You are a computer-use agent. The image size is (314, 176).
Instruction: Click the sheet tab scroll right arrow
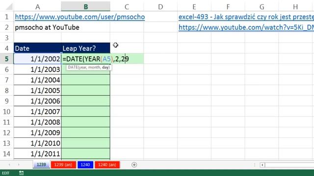19,165
